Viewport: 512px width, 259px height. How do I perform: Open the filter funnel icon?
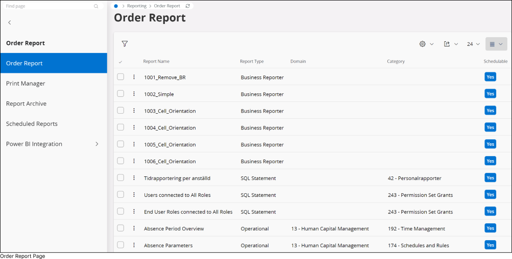pos(125,44)
